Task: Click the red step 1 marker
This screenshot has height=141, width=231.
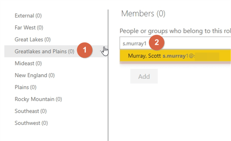Action: pos(85,50)
